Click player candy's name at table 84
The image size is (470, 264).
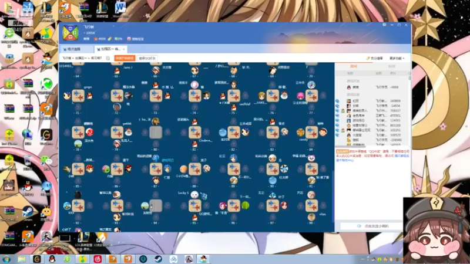click(303, 140)
